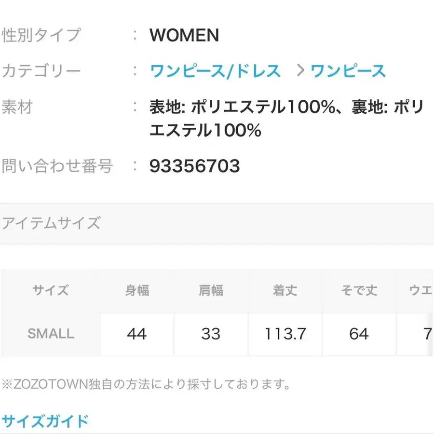Click the 身幅 column header
Screen dimensions: 434x434
[x=137, y=290]
